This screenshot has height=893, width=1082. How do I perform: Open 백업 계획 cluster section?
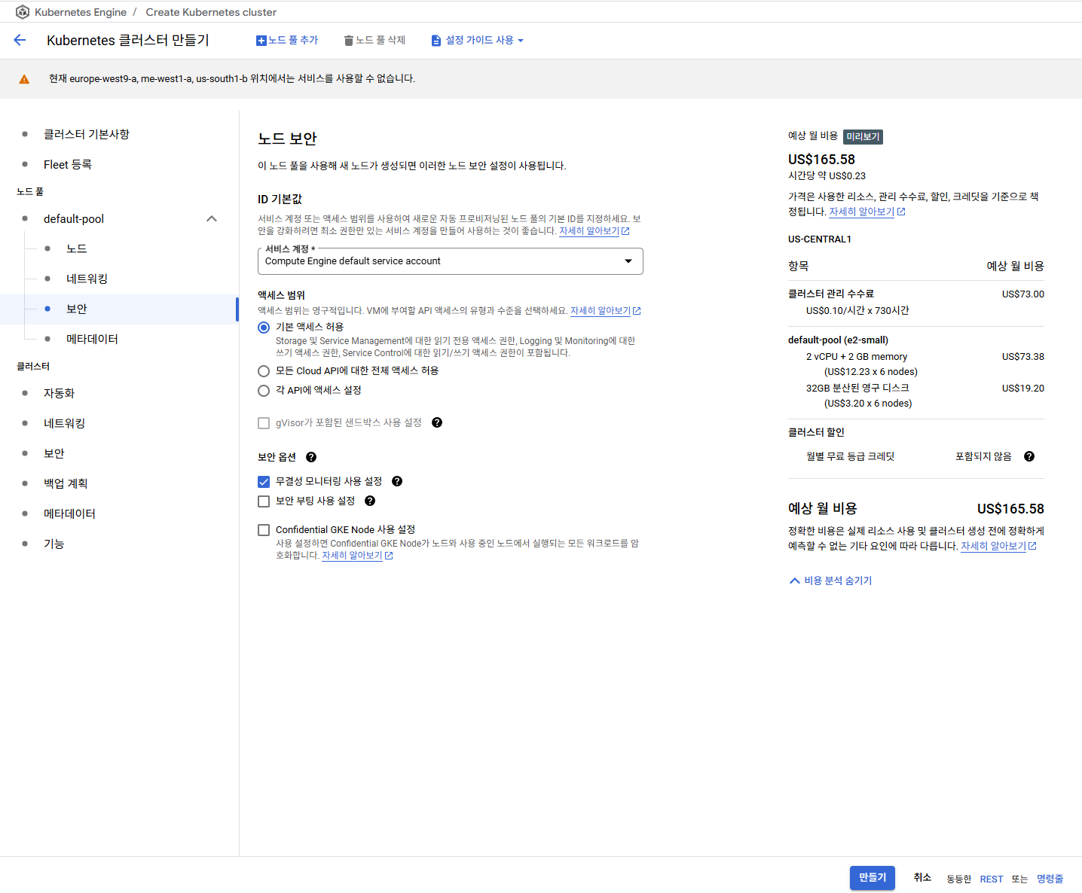(66, 483)
